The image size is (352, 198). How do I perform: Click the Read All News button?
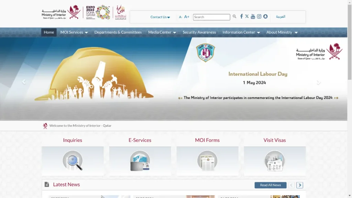(x=270, y=185)
